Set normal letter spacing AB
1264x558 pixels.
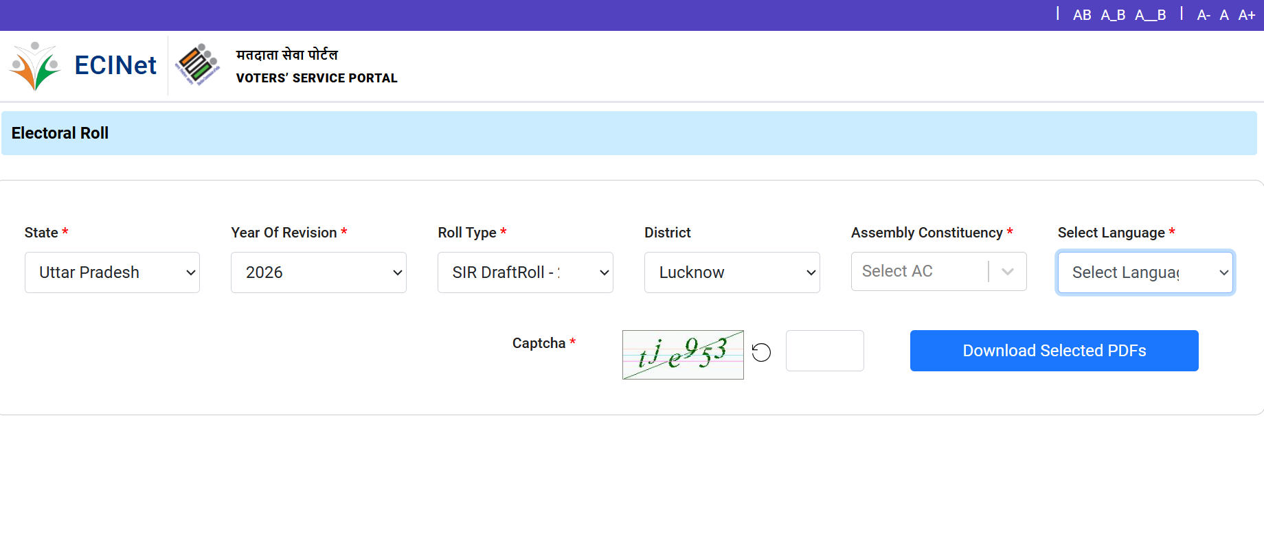(1082, 15)
